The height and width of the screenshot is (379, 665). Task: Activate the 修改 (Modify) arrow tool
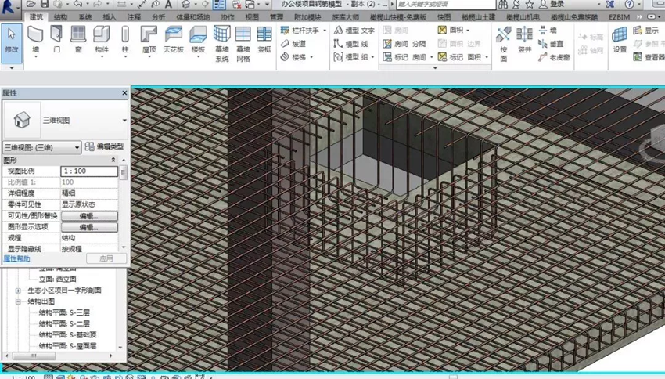11,39
